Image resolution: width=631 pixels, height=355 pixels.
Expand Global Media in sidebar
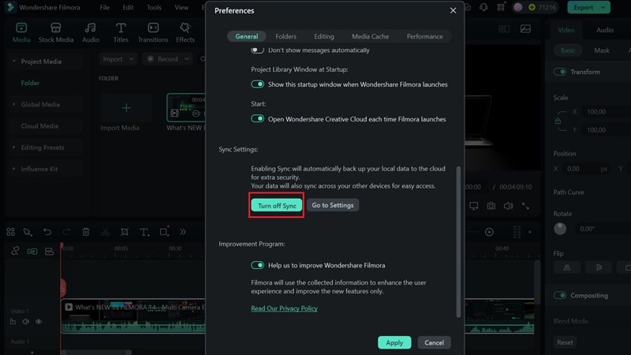point(14,104)
